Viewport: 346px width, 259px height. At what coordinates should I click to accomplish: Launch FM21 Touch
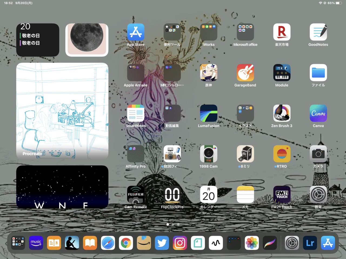click(282, 195)
